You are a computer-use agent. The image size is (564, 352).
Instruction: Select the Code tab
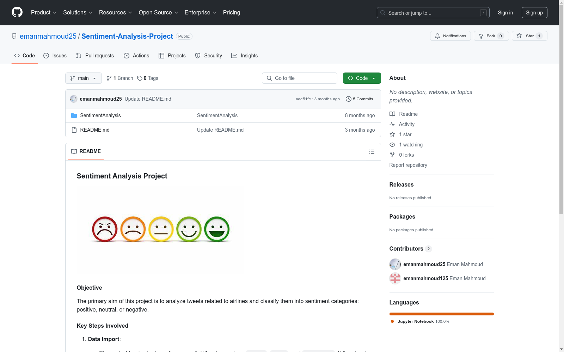pos(25,56)
